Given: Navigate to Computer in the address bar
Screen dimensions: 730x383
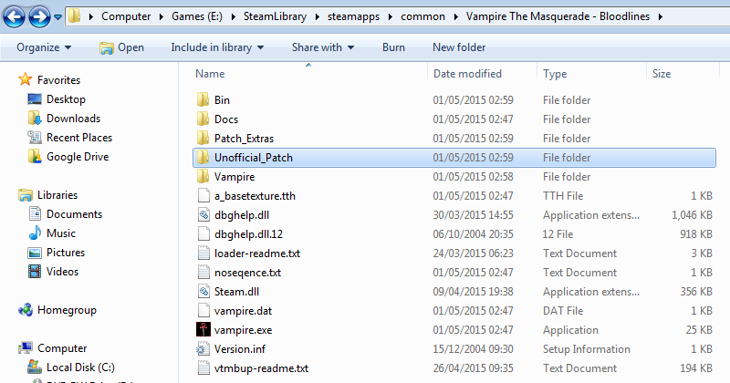Looking at the screenshot, I should pos(126,16).
